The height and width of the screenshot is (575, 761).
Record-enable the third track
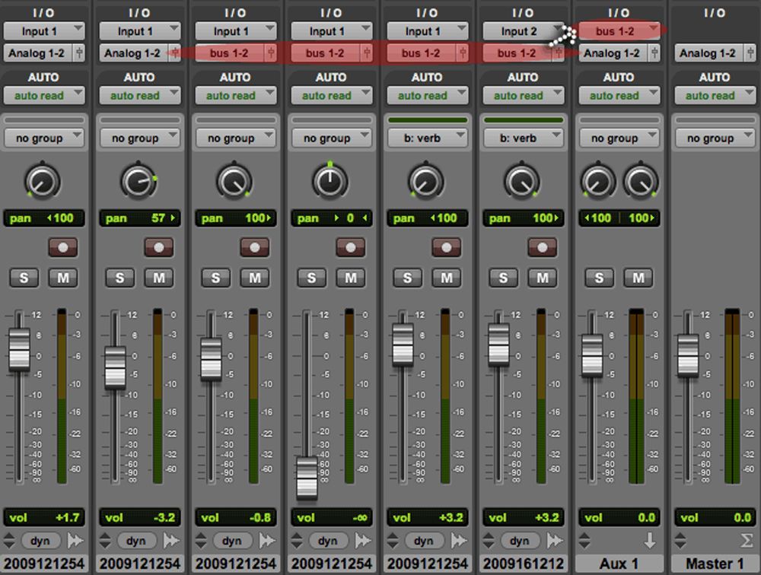click(255, 246)
